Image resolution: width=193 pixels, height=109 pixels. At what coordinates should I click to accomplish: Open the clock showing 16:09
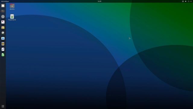pos(100,1)
